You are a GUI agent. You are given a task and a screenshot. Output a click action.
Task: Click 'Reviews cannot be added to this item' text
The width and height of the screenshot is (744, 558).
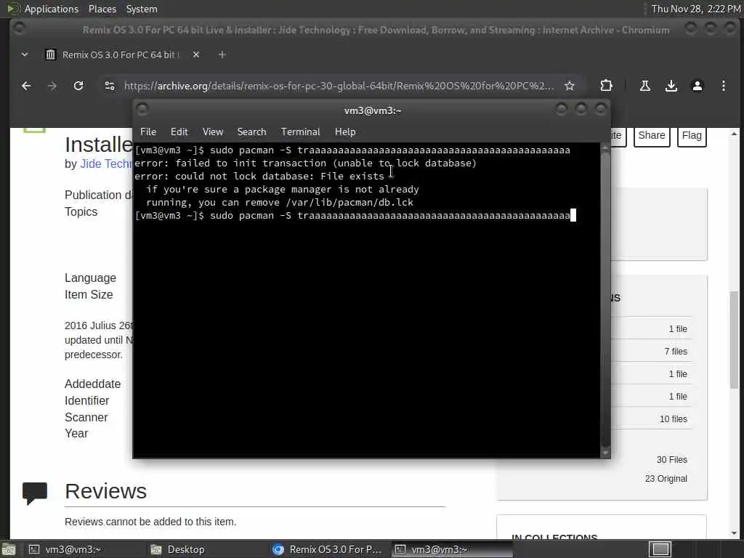coord(150,522)
